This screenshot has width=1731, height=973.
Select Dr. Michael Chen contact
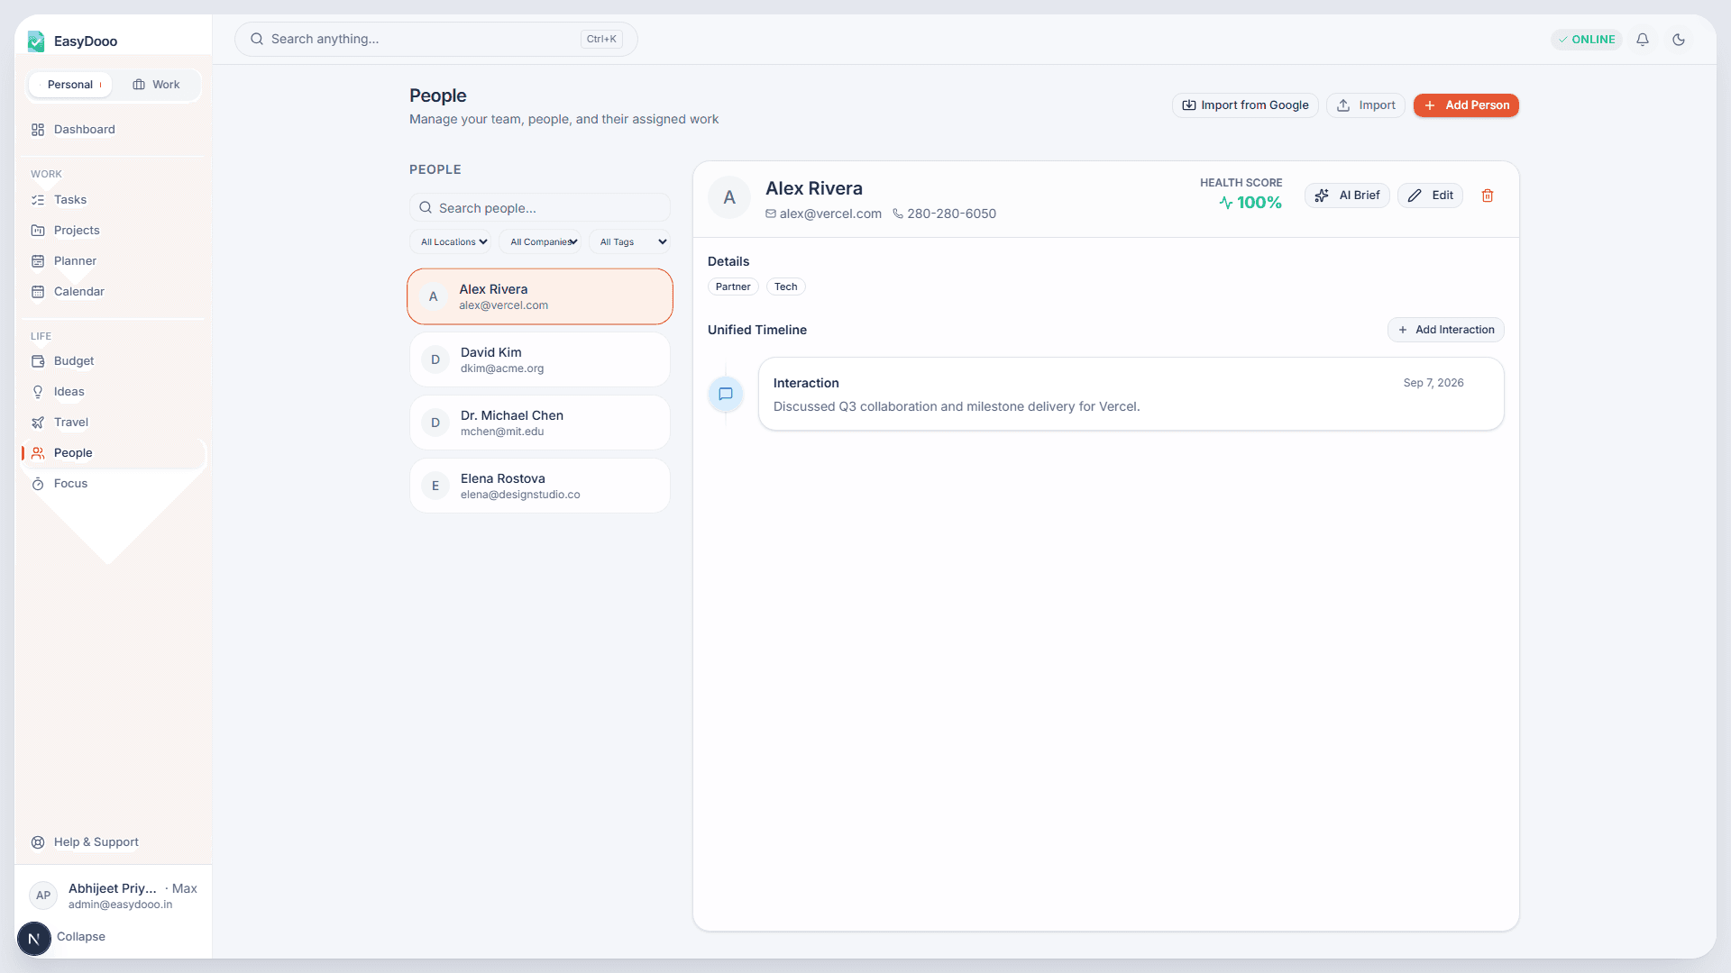540,423
